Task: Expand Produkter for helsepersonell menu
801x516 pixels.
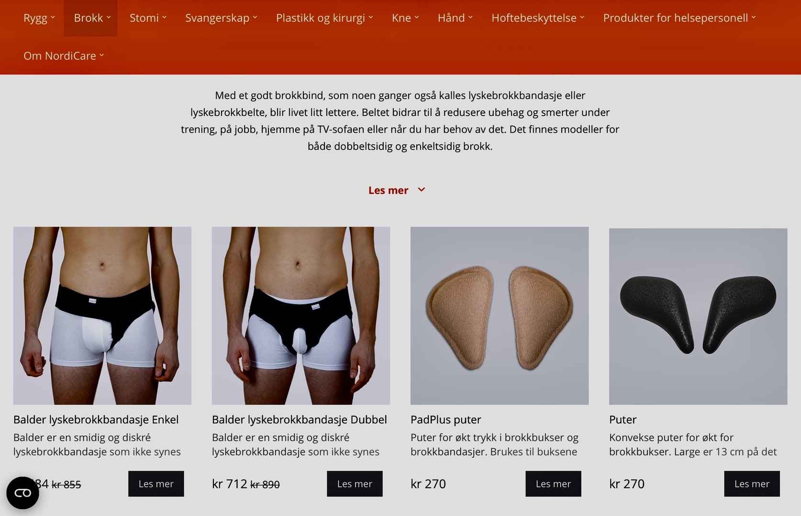Action: coord(679,18)
